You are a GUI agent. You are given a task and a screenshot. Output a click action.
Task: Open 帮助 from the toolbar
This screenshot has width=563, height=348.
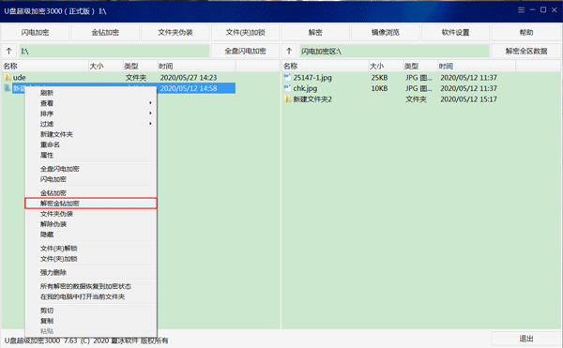pyautogui.click(x=526, y=32)
